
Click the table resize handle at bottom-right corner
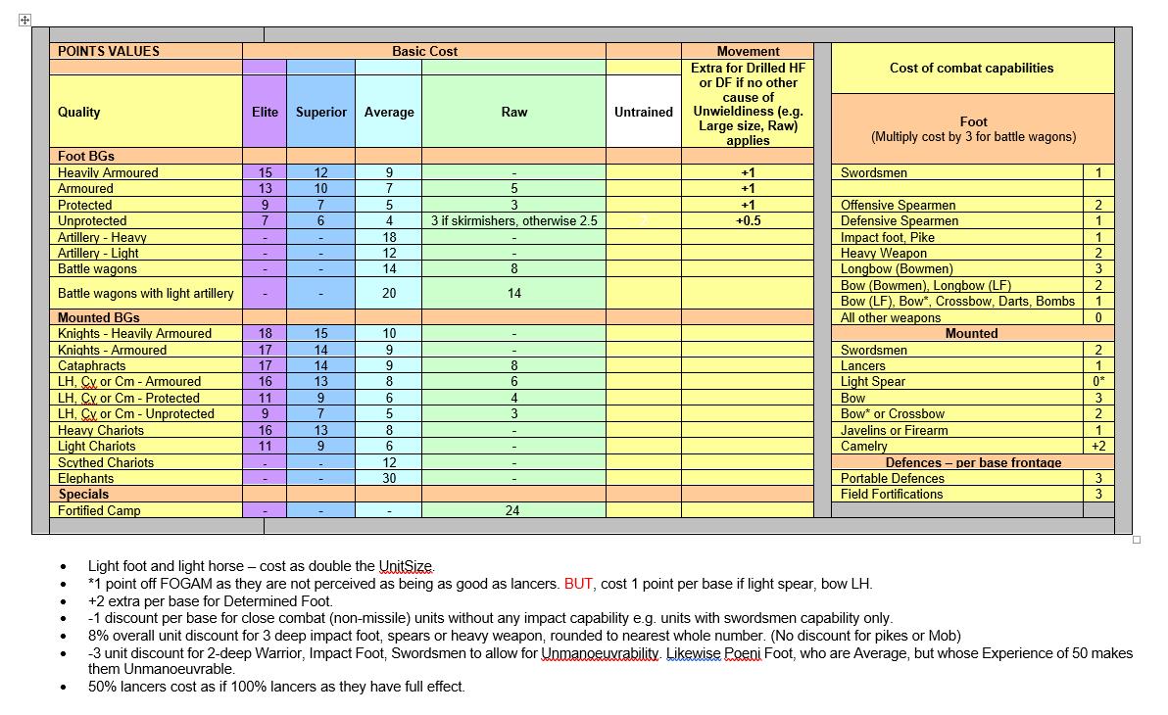[1137, 540]
